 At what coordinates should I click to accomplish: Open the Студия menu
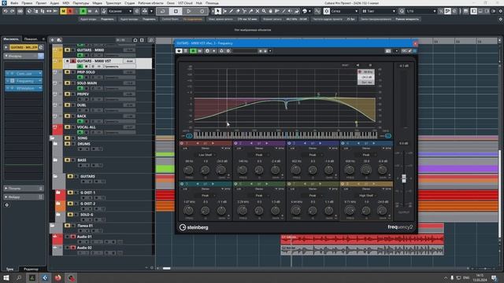coord(129,3)
